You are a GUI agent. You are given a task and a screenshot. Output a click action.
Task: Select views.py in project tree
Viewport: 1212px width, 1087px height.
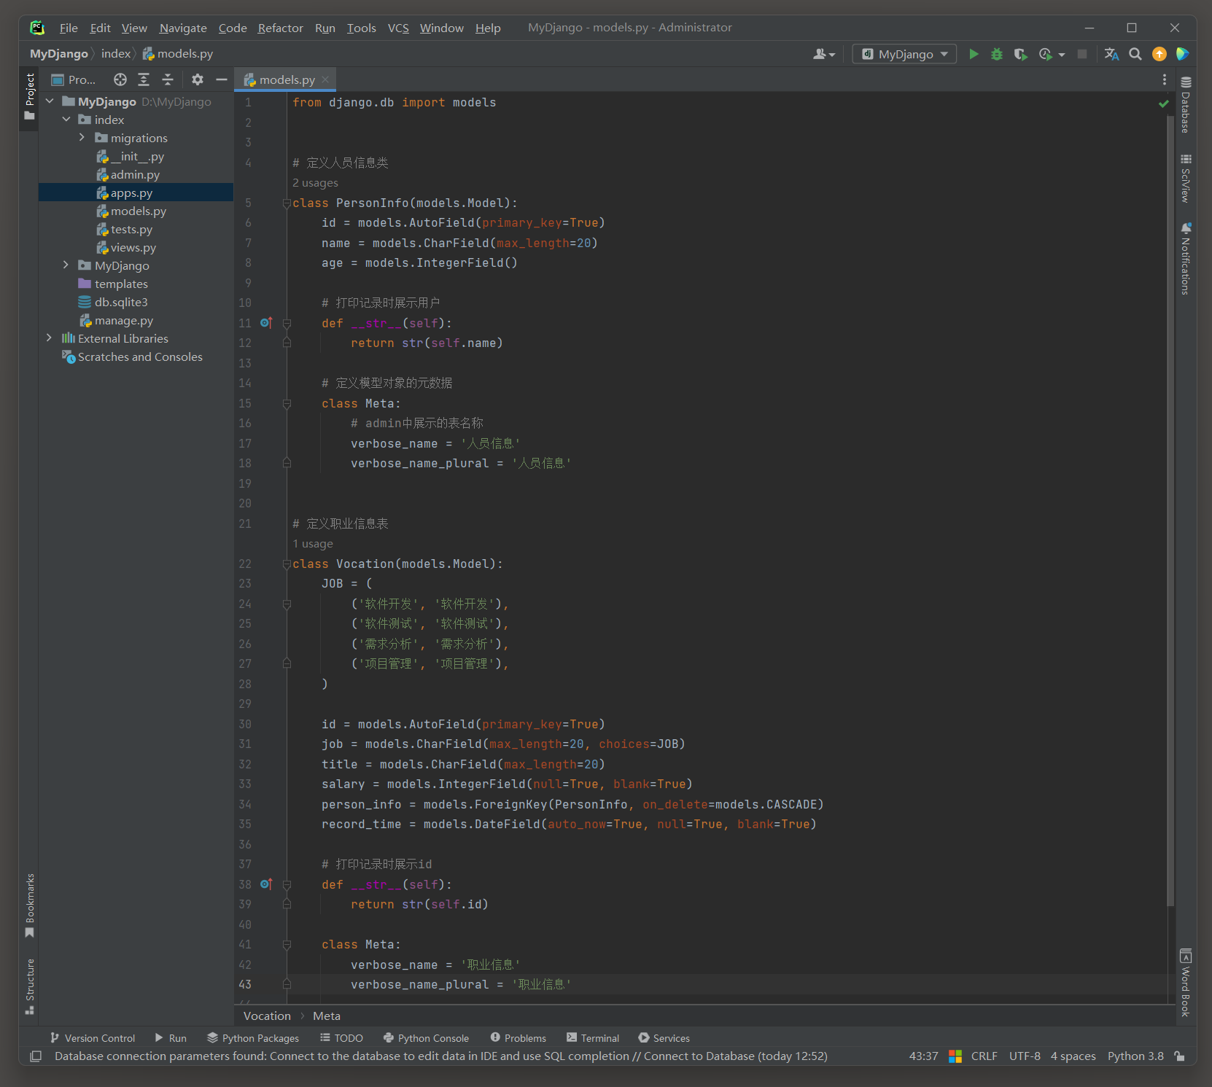[133, 248]
